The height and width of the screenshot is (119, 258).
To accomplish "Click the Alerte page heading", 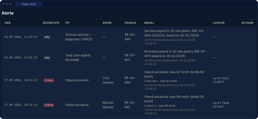I will (7, 13).
